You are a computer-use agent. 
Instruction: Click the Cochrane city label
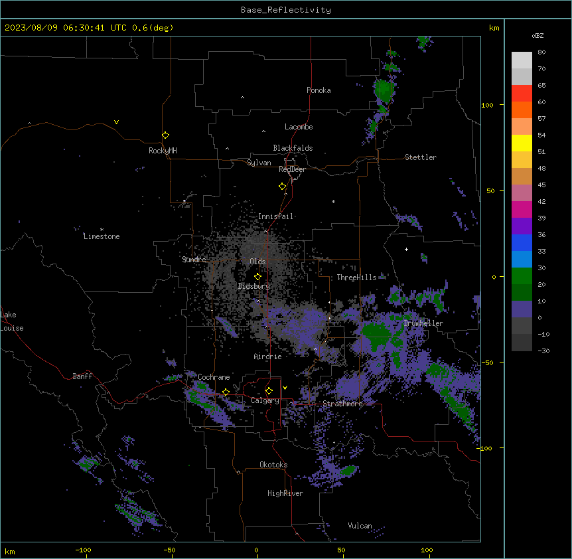click(x=214, y=377)
